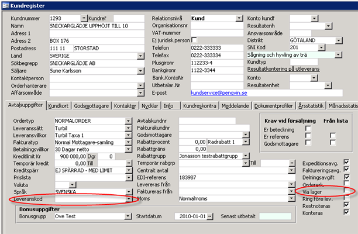
Task: Open the Relationsnivå dropdown
Action: point(240,19)
